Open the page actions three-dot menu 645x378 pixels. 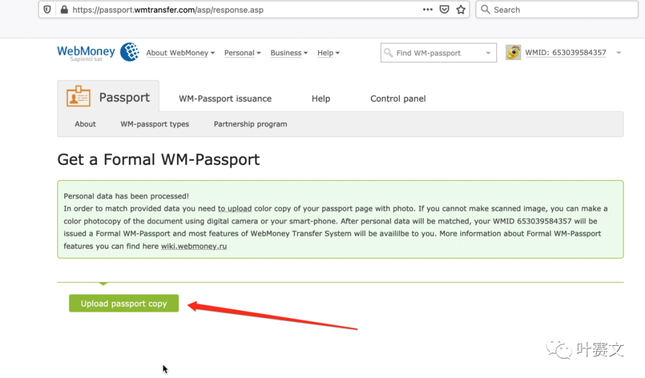click(428, 10)
